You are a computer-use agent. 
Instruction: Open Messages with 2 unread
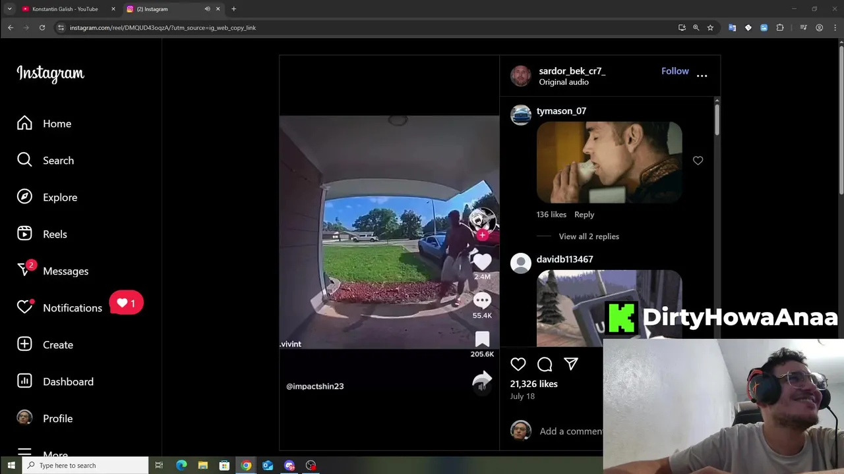click(x=53, y=271)
